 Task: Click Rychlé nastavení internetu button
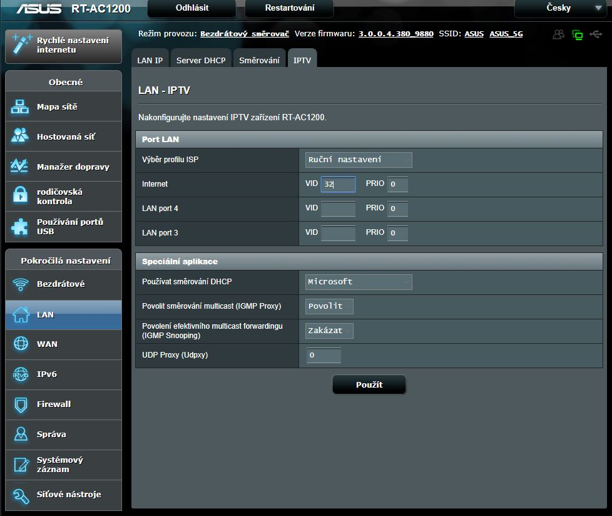pyautogui.click(x=64, y=46)
